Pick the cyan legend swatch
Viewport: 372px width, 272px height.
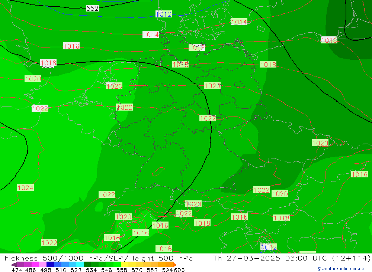tap(80, 265)
